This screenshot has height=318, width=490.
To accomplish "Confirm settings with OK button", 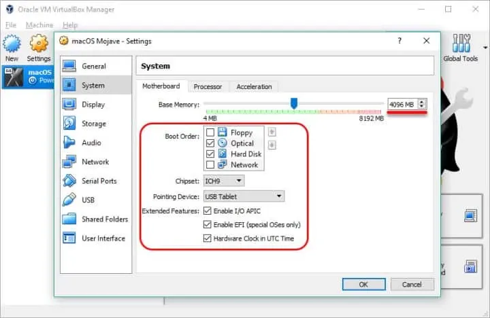I will 363,284.
